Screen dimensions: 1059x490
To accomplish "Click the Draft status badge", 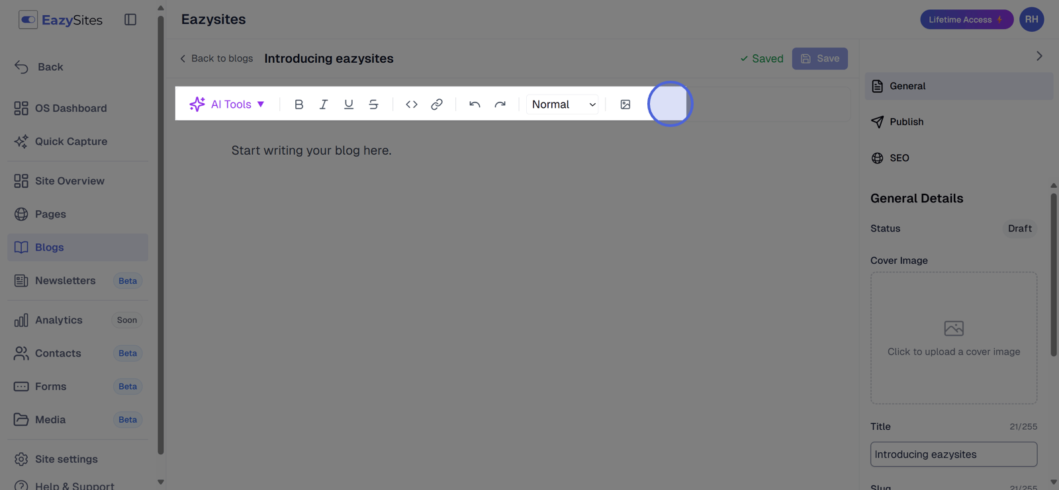I will coord(1020,228).
